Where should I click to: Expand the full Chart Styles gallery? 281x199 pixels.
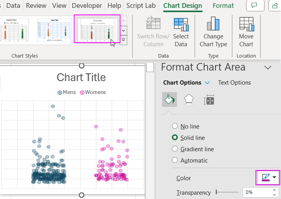pyautogui.click(x=123, y=40)
